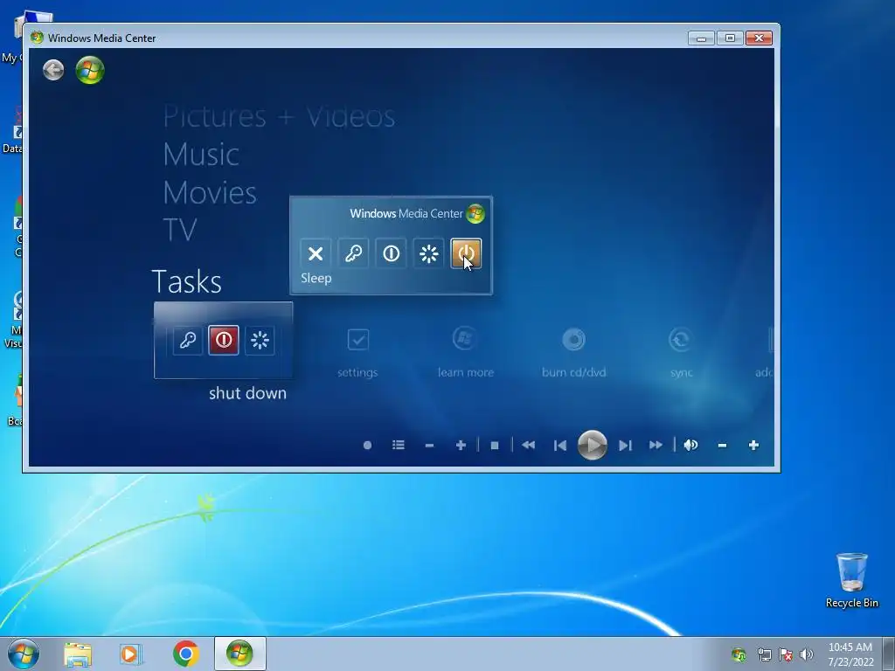Launch Google Chrome from the taskbar
Viewport: 895px width, 671px height.
point(185,654)
